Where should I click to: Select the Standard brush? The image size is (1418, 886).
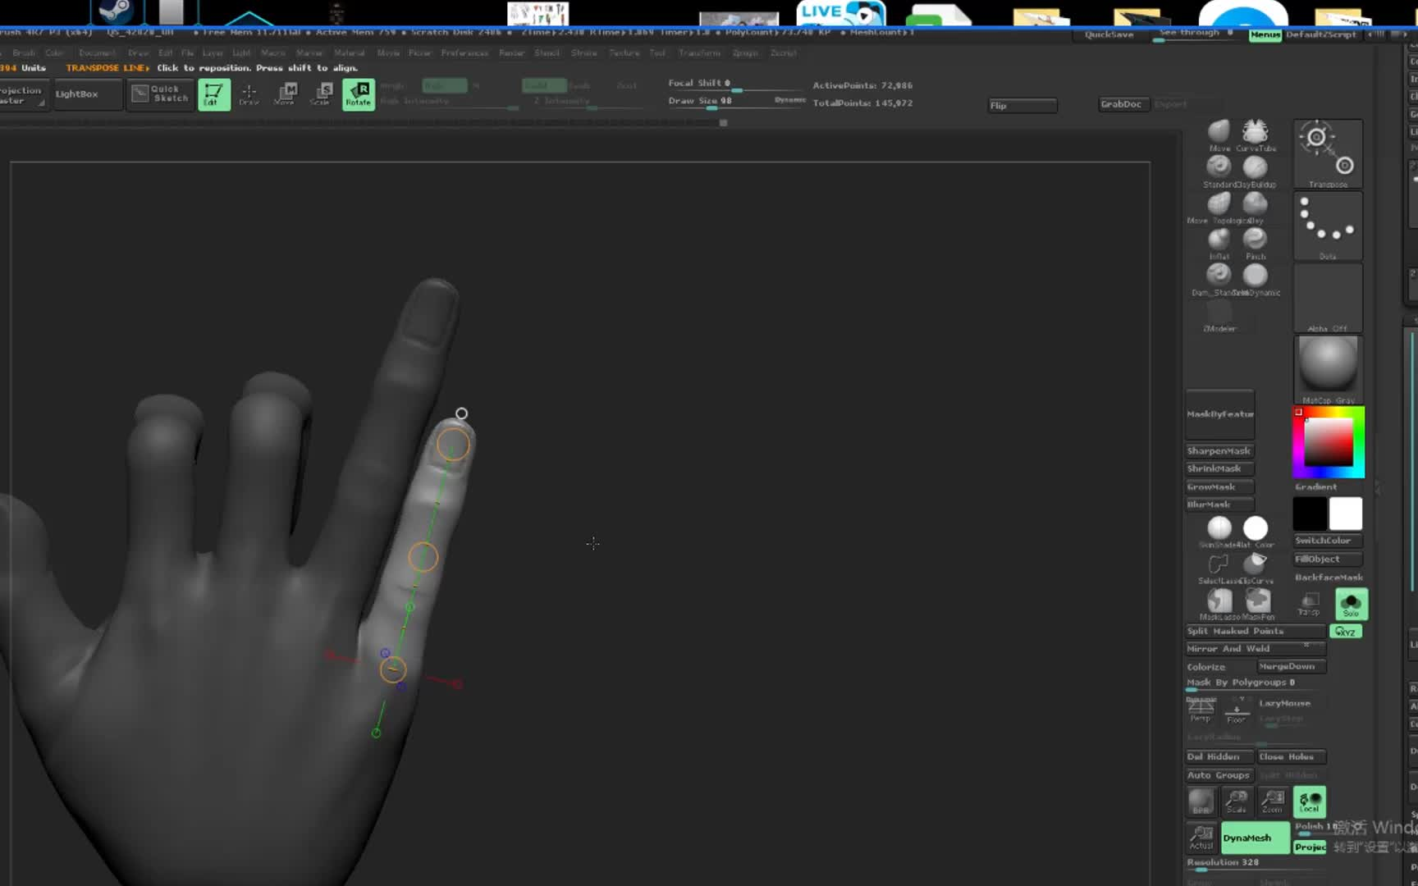(1218, 167)
